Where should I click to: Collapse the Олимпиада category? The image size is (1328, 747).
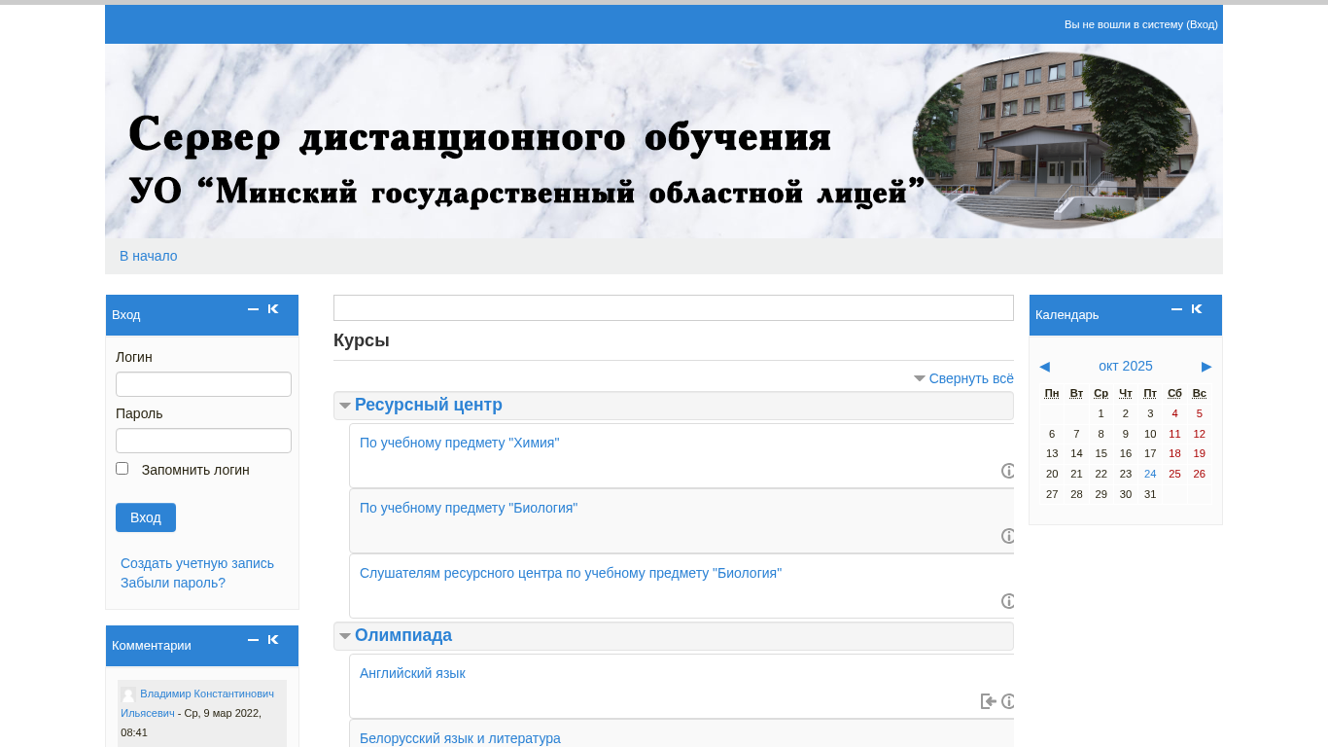point(345,636)
